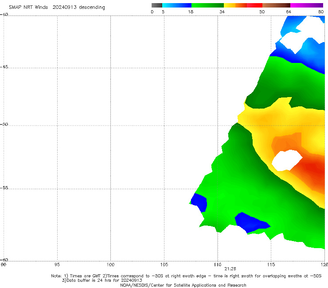Viewport: 328px width, 288px height.
Task: Click the longitude label '105'
Action: pyautogui.click(x=164, y=265)
